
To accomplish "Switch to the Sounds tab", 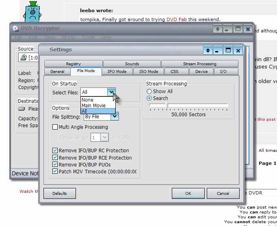I will click(132, 64).
